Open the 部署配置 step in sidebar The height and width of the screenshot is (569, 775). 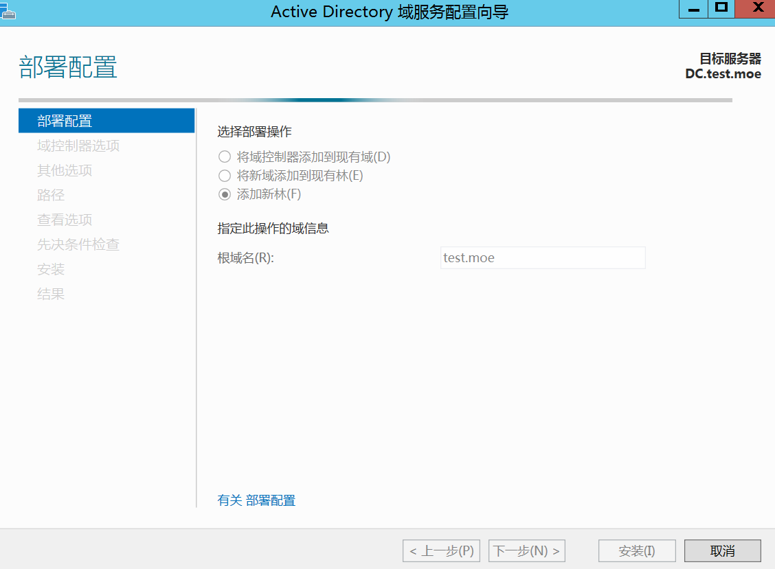[65, 121]
